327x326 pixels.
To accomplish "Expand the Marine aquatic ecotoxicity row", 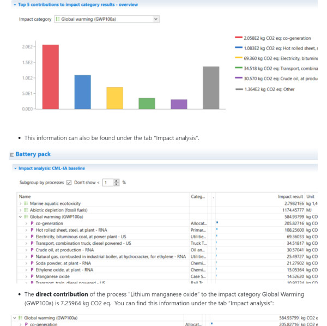I will click(20, 203).
